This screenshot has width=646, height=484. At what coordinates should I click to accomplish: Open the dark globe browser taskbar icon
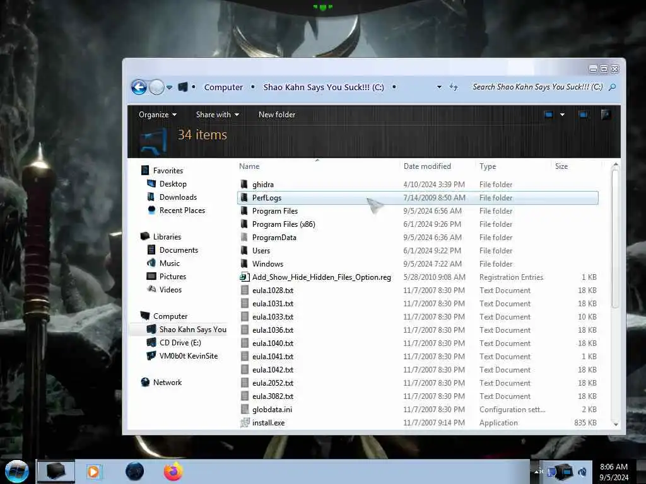[135, 471]
